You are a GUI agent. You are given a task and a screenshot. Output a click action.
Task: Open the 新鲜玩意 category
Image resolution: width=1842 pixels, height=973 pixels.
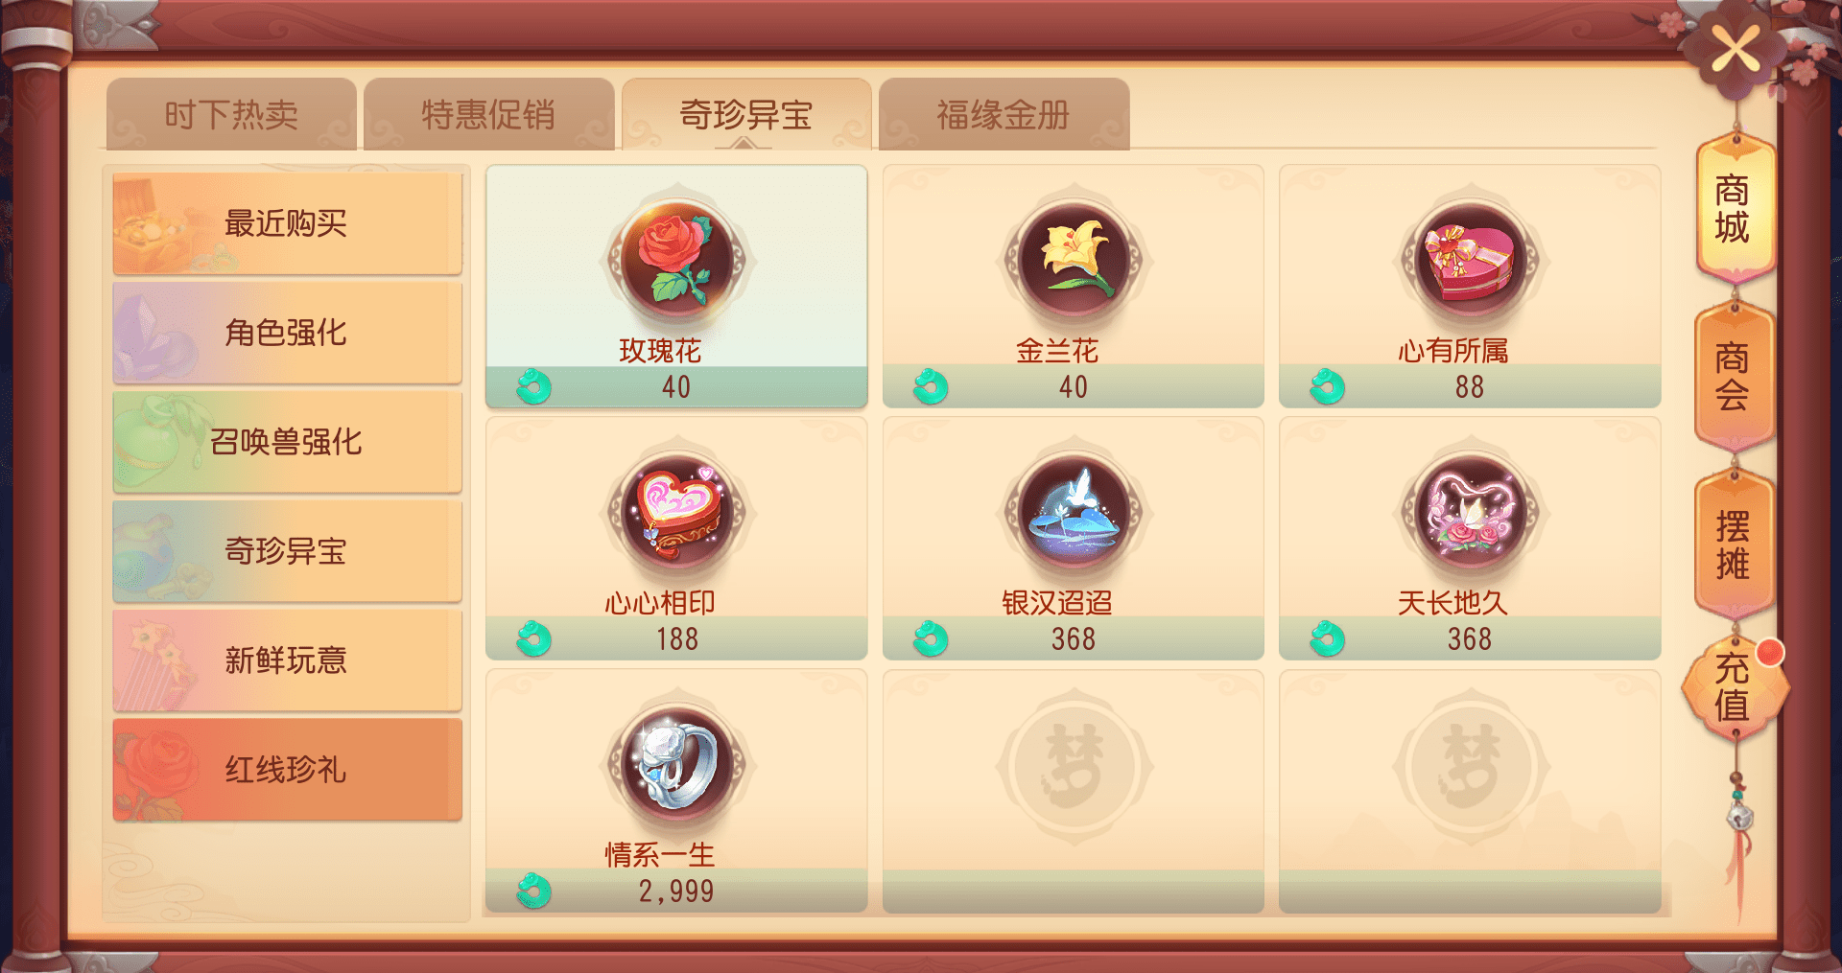point(287,660)
